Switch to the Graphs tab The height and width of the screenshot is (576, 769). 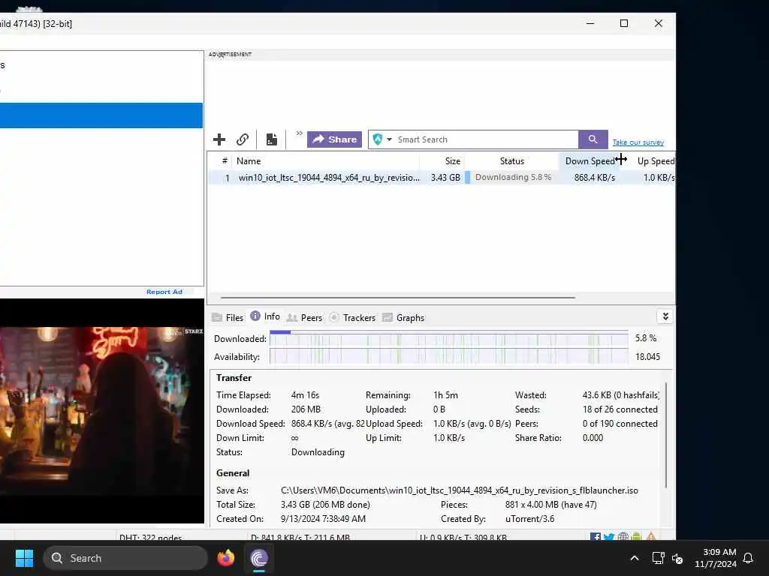403,317
